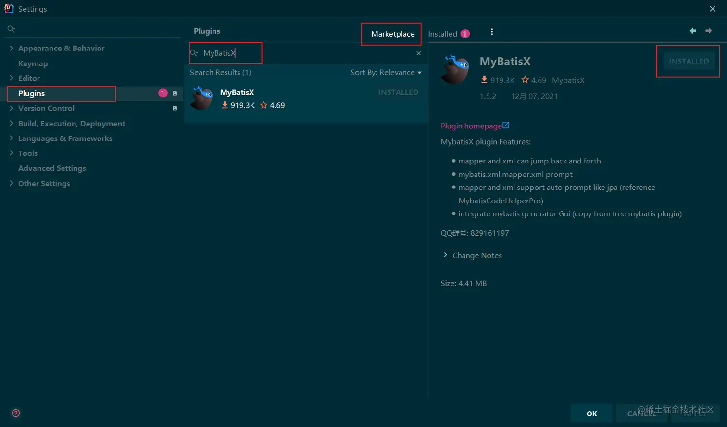
Task: Click the OK button
Action: coord(591,414)
